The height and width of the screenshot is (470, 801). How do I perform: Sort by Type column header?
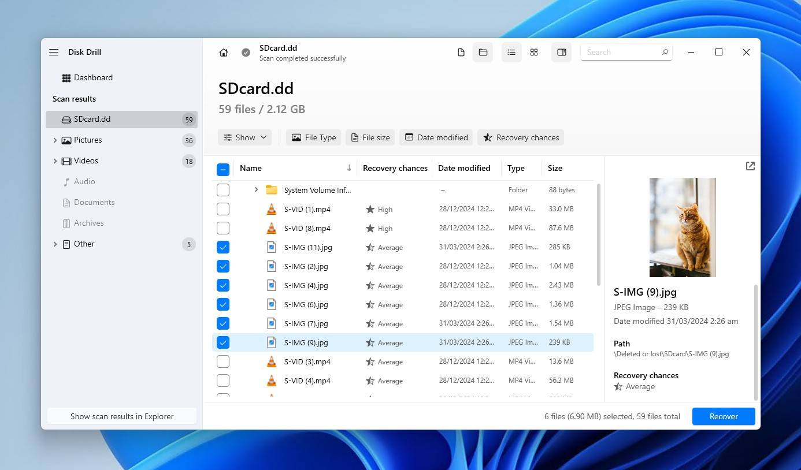516,168
